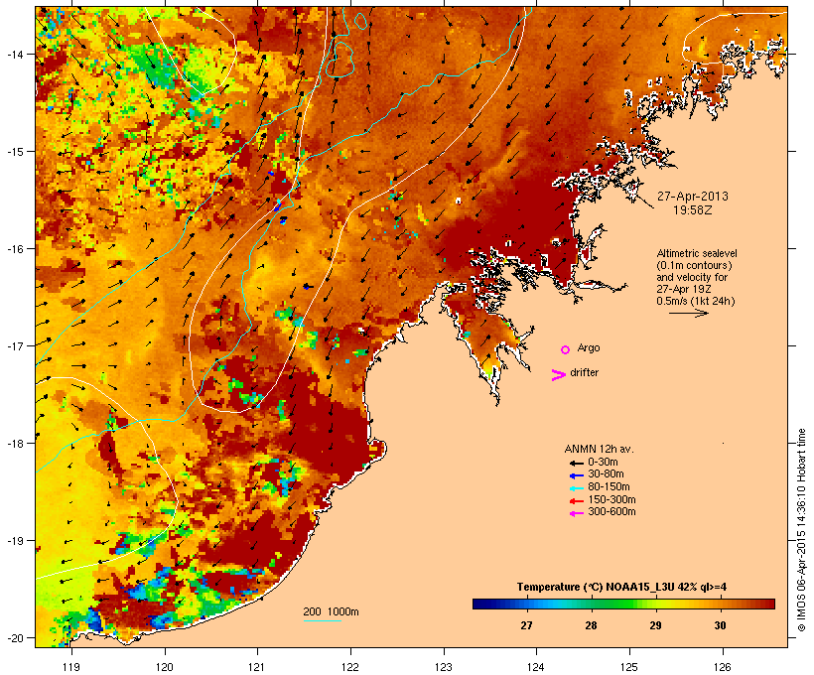Screen dimensions: 814x675
Task: Click the temperature colorbar at 29 degrees
Action: 655,604
